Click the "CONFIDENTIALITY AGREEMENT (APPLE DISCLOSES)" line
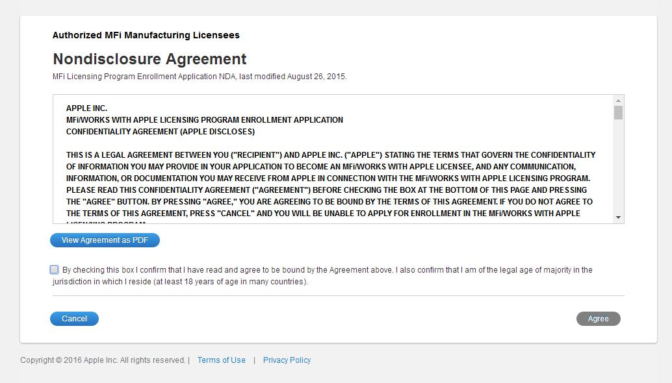672x383 pixels. 161,132
